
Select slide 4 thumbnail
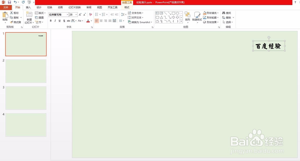tap(26, 125)
